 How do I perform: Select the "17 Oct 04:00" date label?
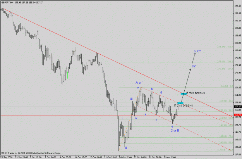coord(96,157)
